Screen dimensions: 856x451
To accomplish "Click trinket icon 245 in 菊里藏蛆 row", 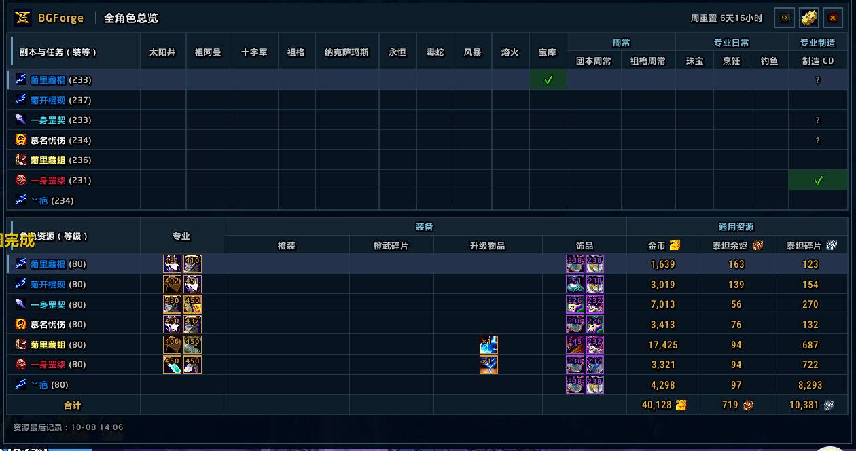I will point(575,344).
